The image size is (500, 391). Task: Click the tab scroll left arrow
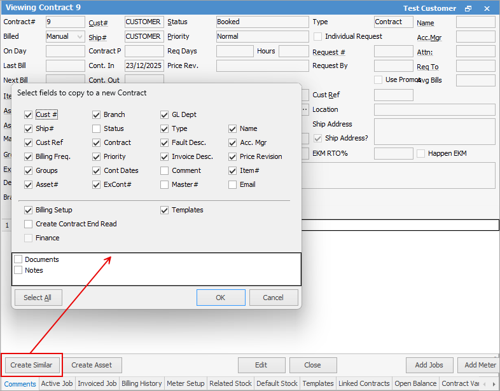[485, 384]
